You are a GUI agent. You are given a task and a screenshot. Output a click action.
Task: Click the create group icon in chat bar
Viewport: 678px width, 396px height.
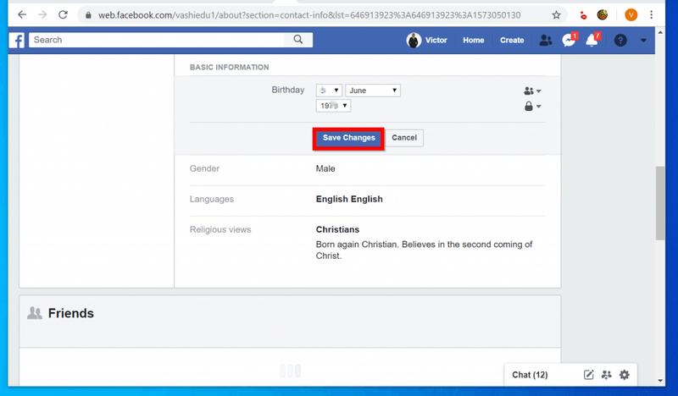pyautogui.click(x=606, y=375)
